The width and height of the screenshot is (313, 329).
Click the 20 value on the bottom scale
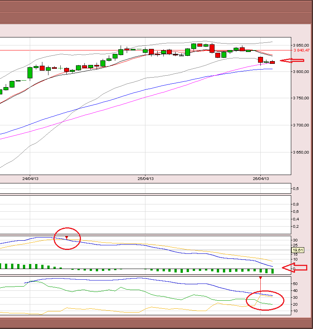click(295, 304)
